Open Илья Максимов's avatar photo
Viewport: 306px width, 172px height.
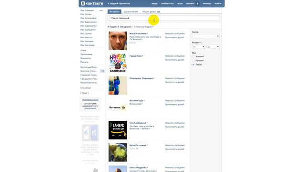tap(118, 41)
